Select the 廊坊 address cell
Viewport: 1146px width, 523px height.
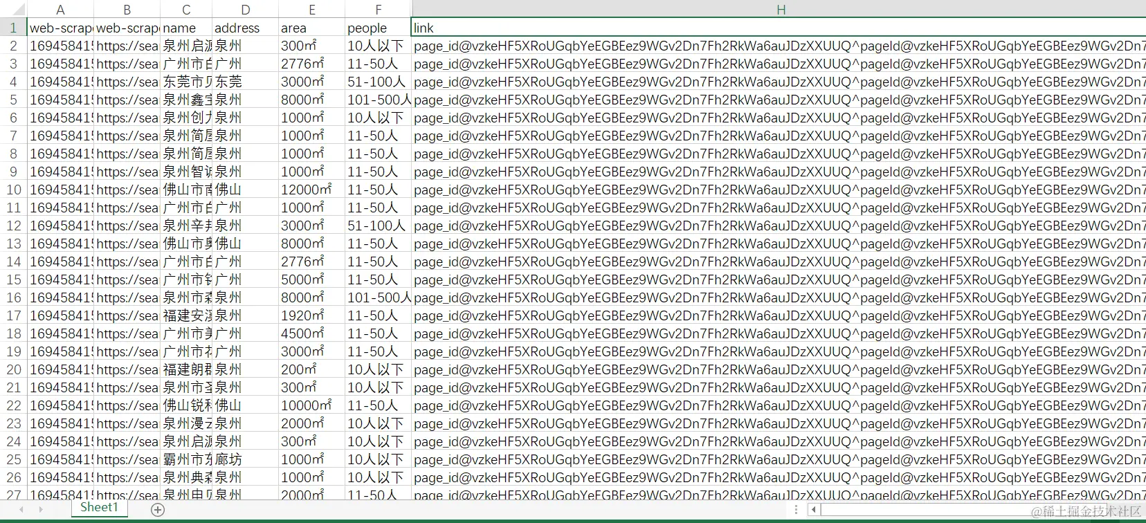(246, 459)
